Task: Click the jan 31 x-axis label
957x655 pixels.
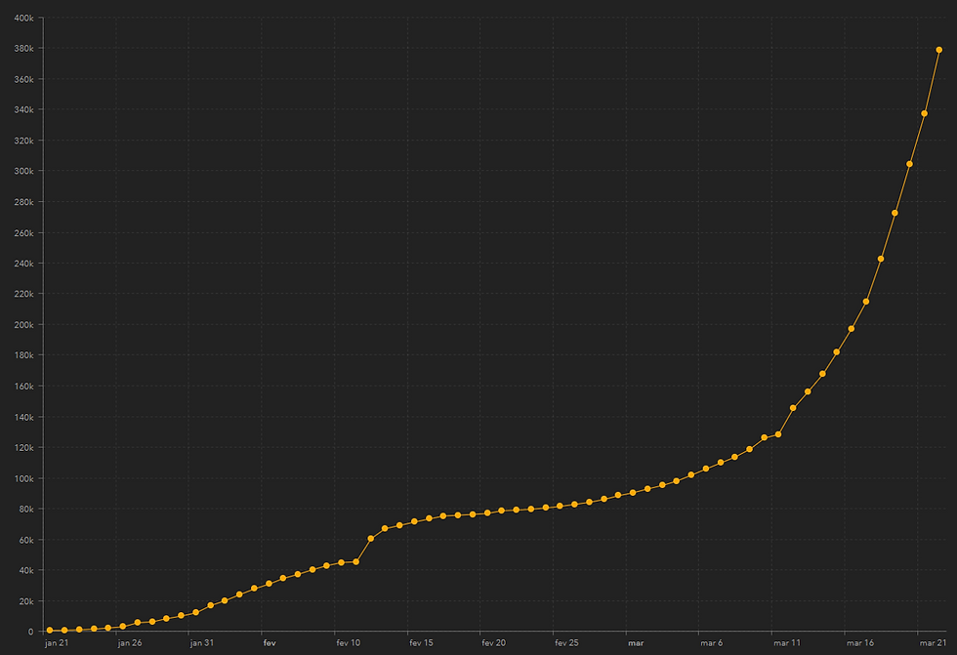Action: coord(201,643)
